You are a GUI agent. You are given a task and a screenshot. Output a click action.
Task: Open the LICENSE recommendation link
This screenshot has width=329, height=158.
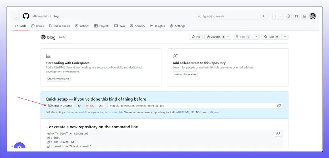(196, 112)
